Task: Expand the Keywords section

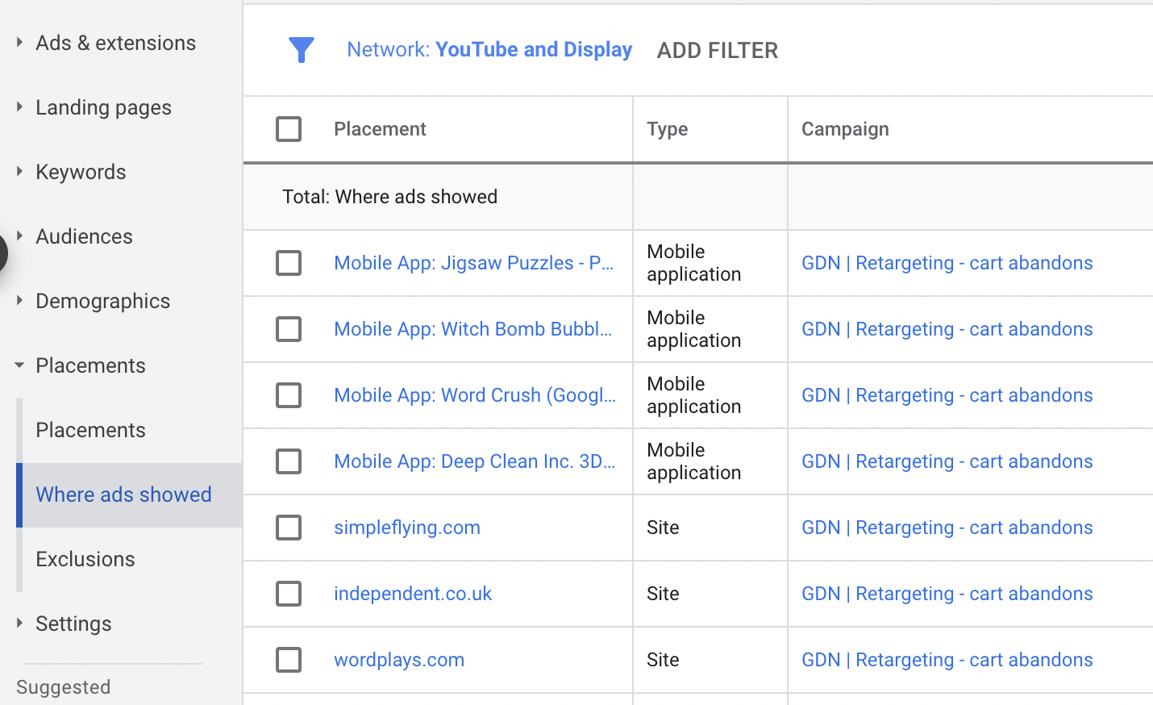Action: coord(81,171)
